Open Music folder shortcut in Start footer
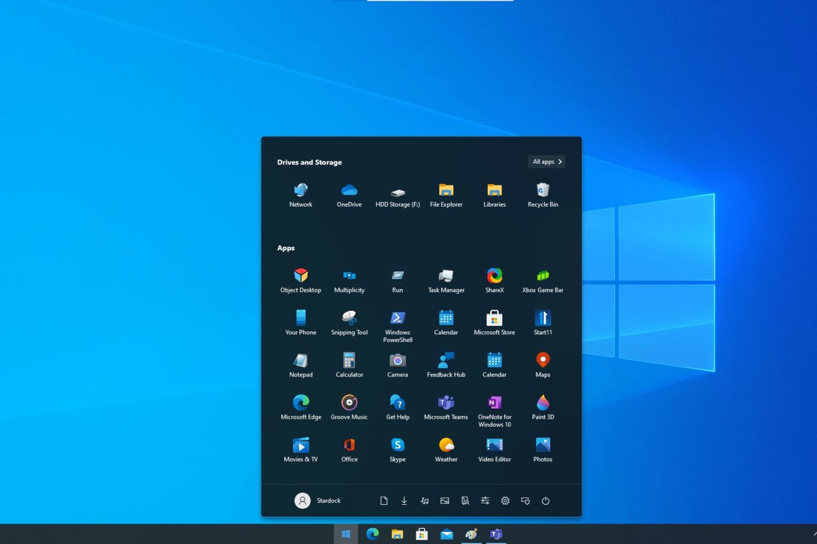The height and width of the screenshot is (544, 817). pos(424,500)
